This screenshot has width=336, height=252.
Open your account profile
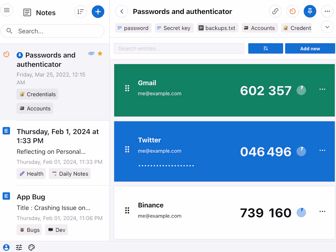pyautogui.click(x=6, y=247)
